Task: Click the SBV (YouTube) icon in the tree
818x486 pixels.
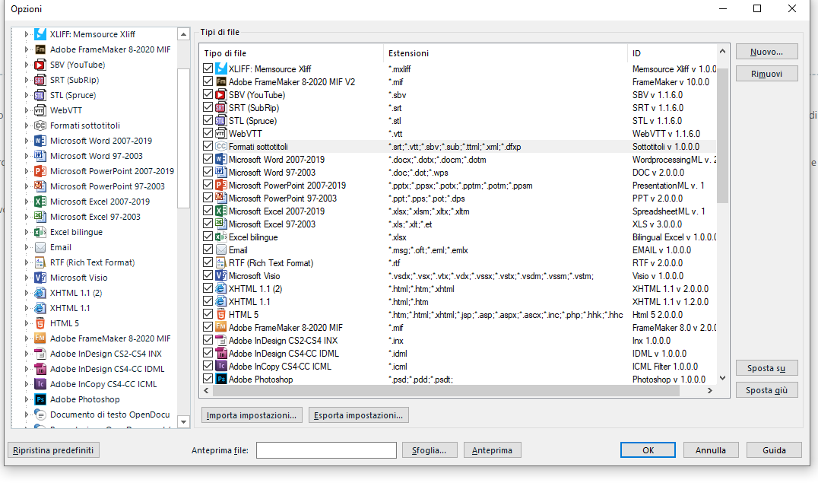Action: [40, 65]
